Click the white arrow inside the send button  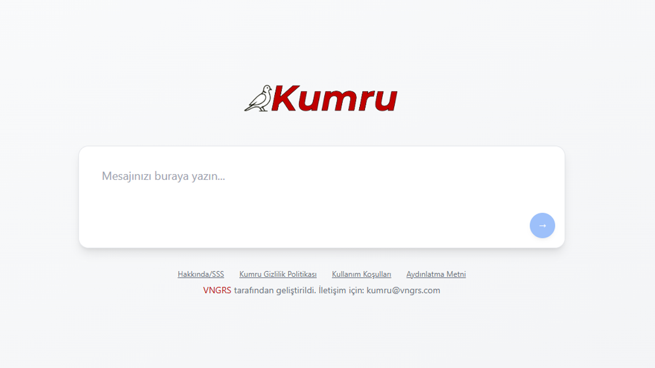click(x=542, y=225)
